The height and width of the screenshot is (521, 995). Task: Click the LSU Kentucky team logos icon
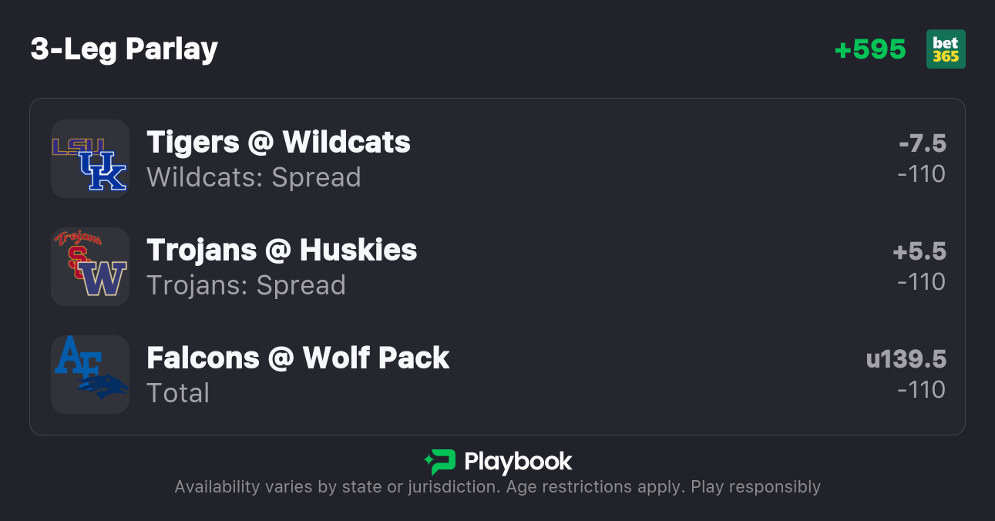click(89, 159)
